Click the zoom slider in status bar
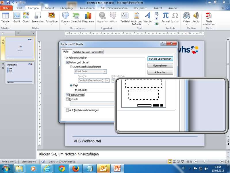 204,161
